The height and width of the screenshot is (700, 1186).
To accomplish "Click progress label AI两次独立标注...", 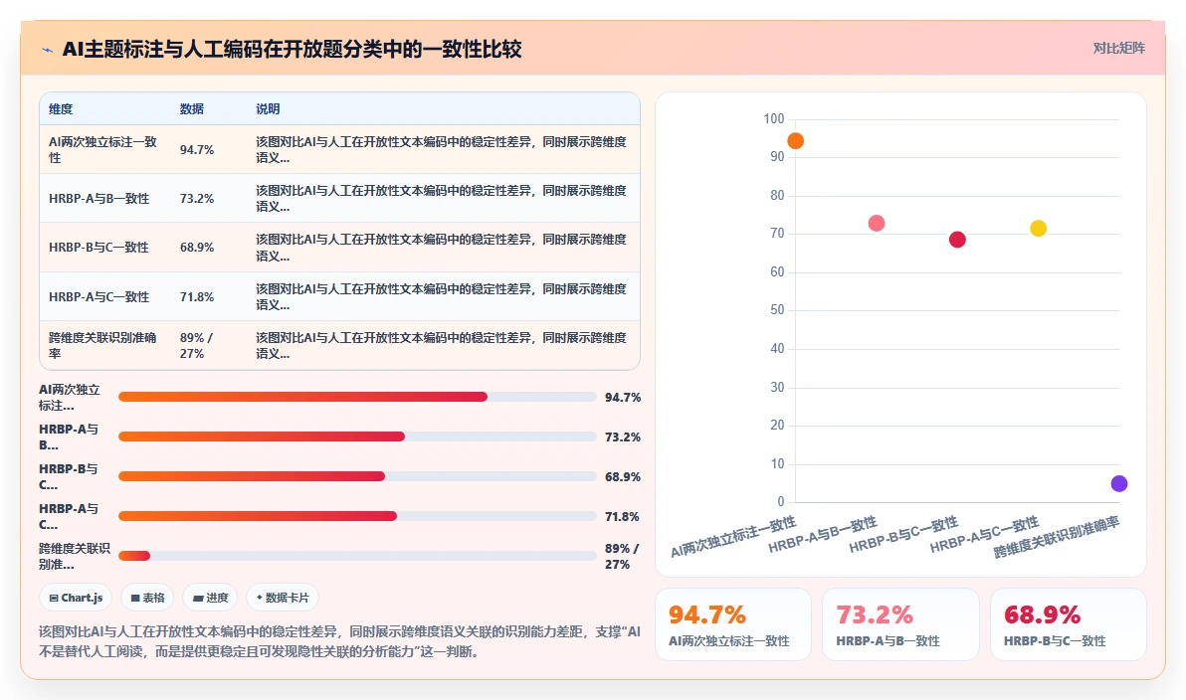I will [x=70, y=398].
